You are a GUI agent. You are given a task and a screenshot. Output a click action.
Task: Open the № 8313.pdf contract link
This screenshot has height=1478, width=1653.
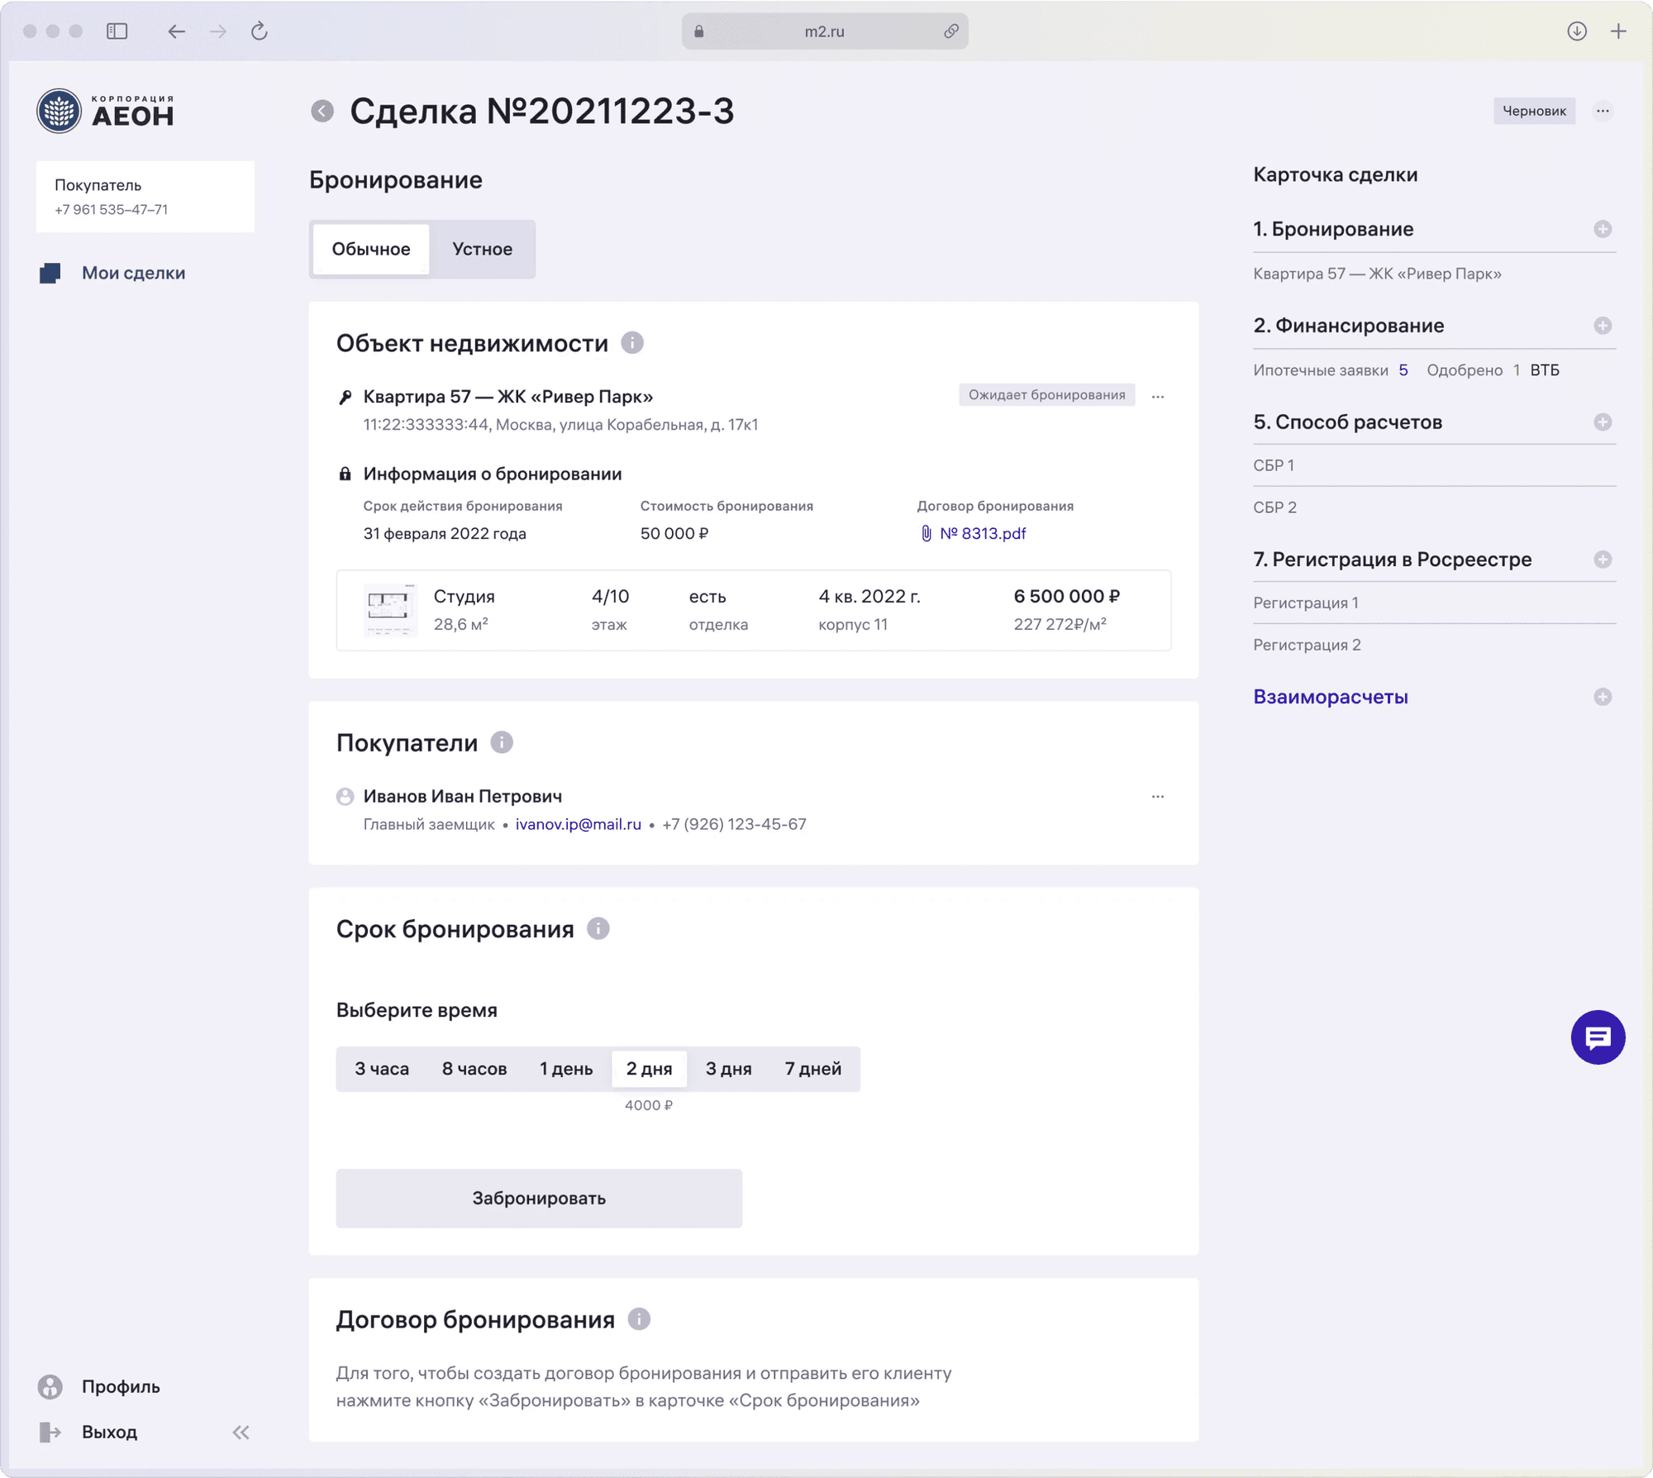click(982, 533)
